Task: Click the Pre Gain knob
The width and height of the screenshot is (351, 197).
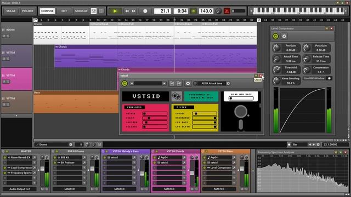Action: tap(276, 48)
